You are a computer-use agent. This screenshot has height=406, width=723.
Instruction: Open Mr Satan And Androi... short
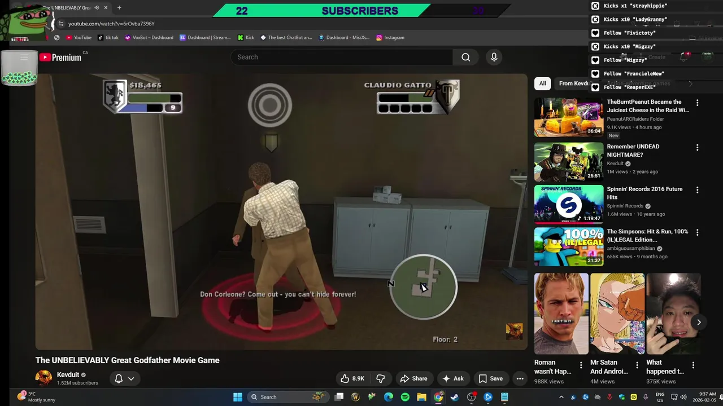pos(617,314)
